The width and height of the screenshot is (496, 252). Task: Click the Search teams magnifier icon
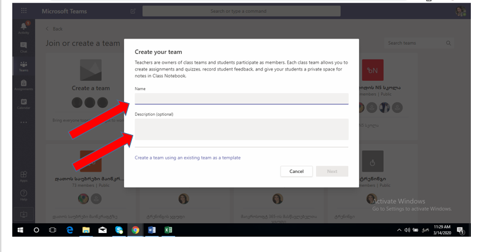[x=449, y=43]
